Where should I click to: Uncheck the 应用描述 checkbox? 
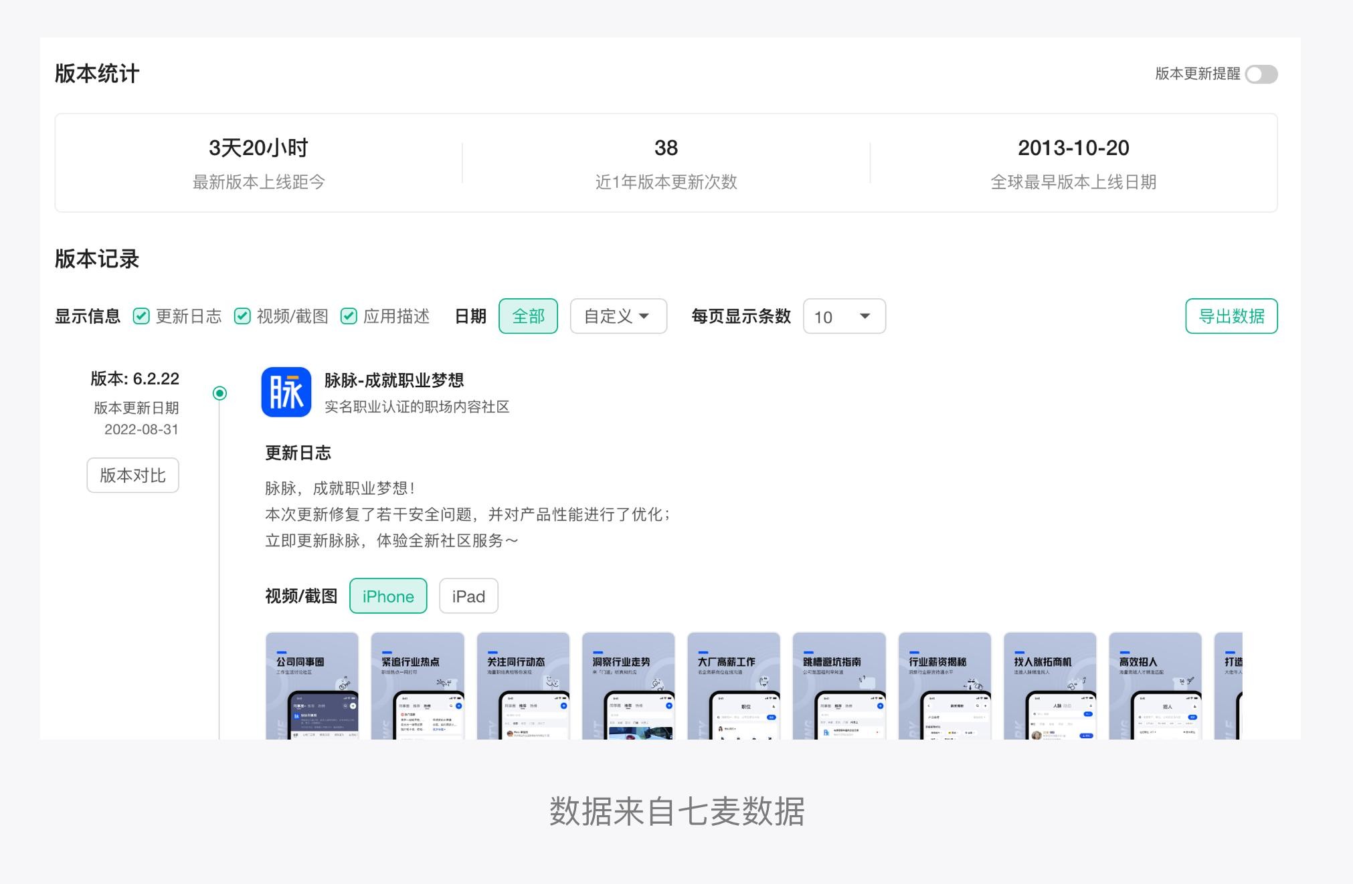coord(349,316)
